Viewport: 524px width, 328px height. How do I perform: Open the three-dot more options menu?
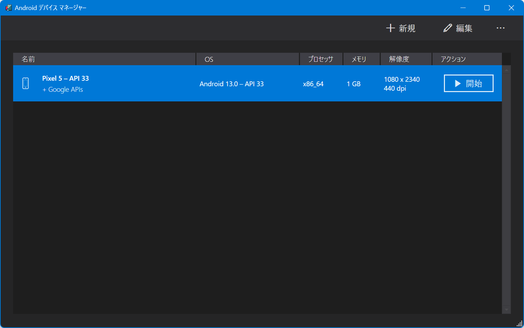501,28
